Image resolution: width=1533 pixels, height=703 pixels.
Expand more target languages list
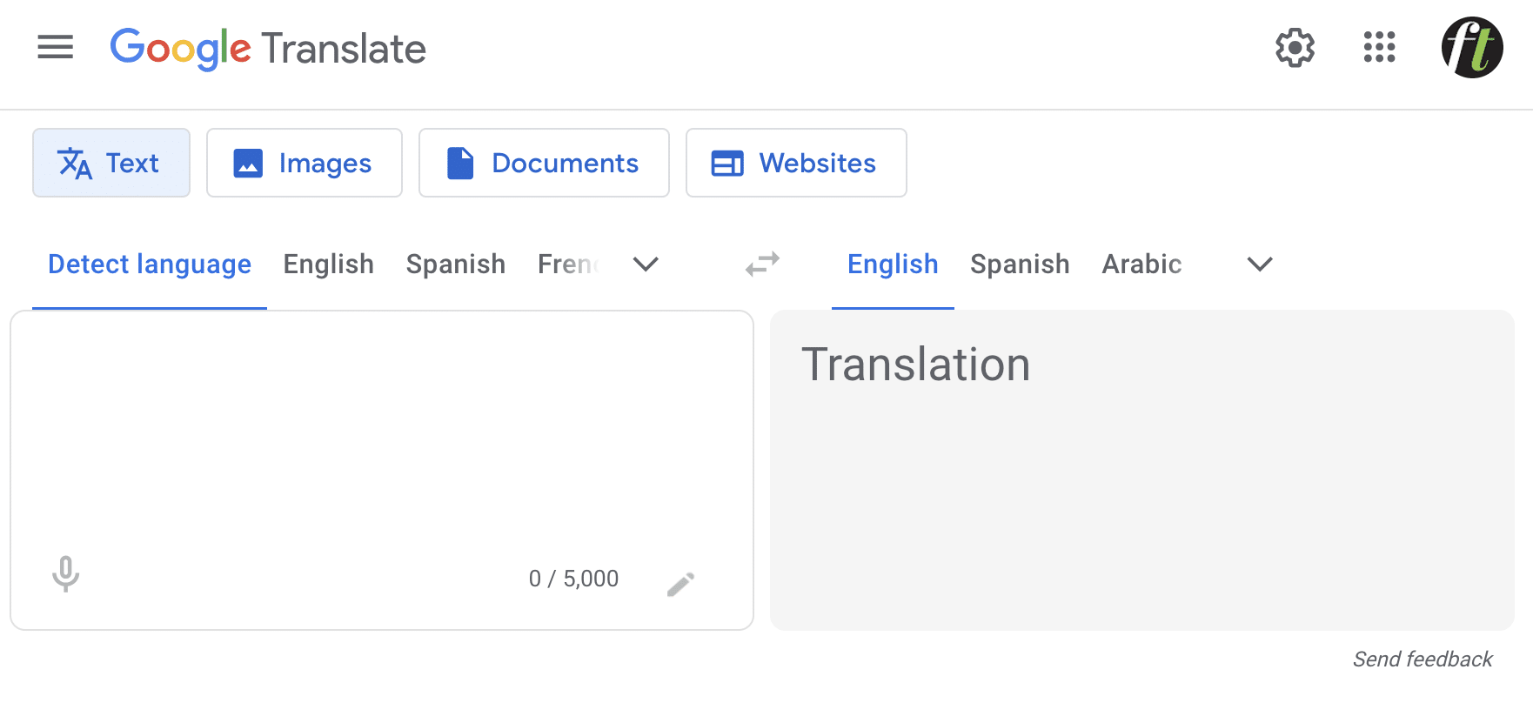[1260, 264]
